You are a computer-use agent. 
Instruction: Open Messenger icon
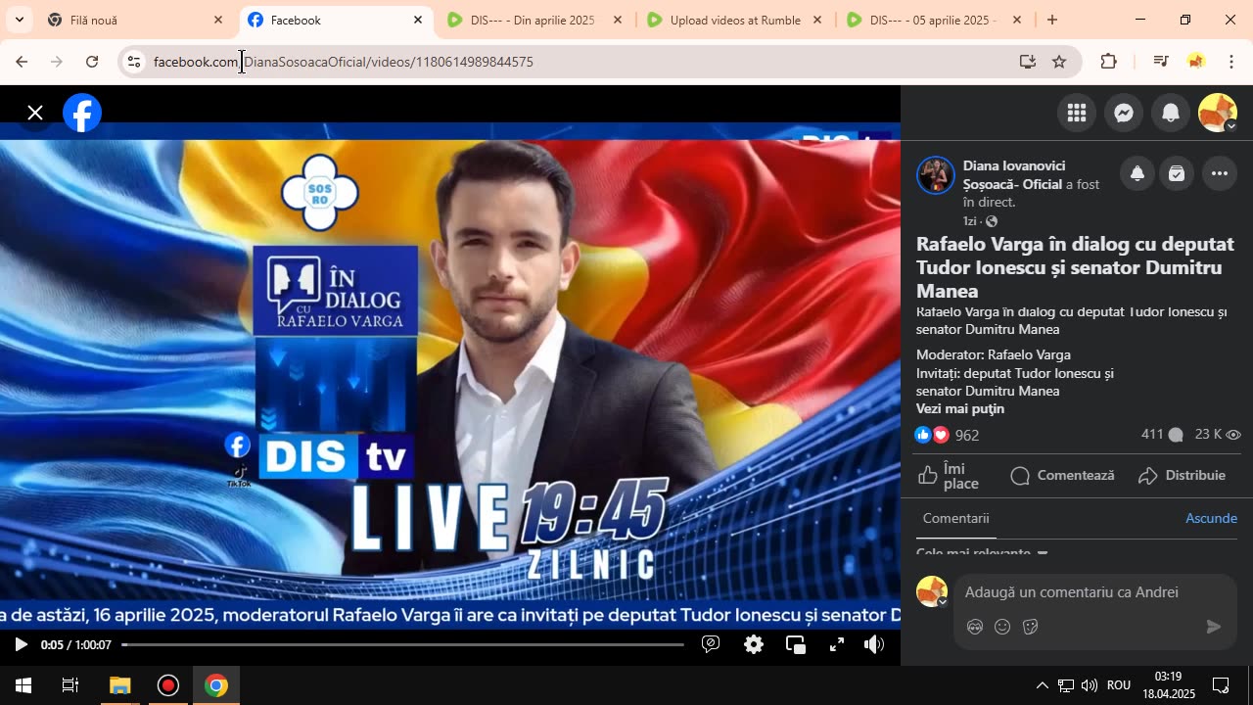(x=1124, y=113)
